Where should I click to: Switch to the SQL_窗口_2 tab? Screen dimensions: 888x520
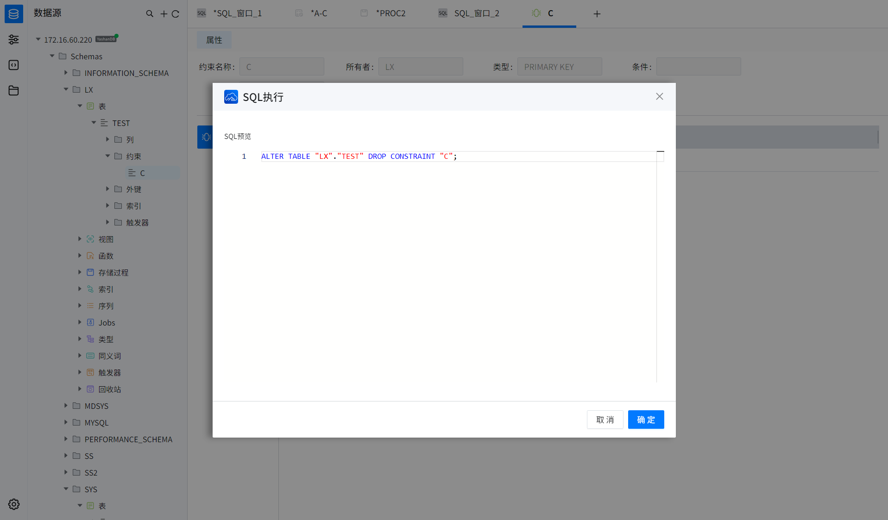(476, 13)
